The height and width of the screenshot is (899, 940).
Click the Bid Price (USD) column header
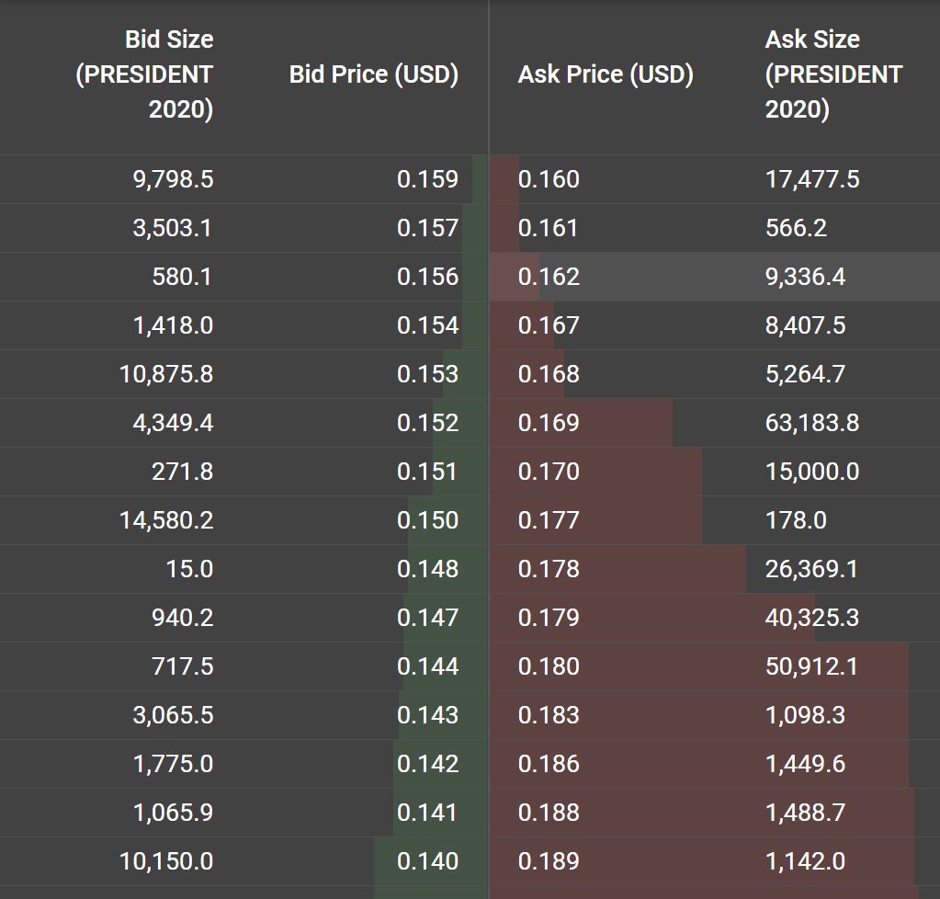pos(371,75)
